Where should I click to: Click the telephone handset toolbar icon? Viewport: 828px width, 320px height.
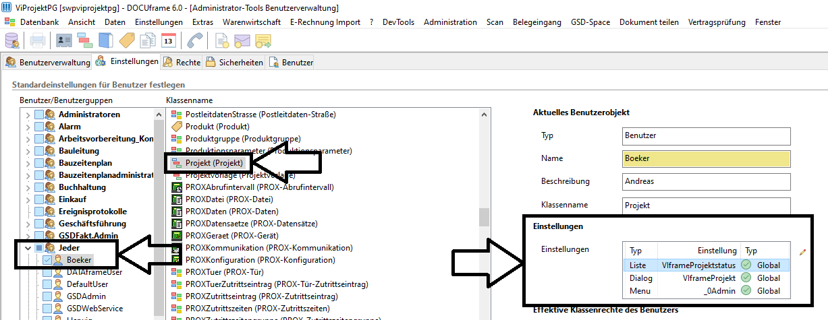coord(196,40)
